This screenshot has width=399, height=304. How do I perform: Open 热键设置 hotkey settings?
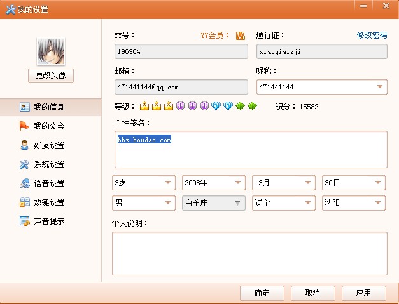pos(51,202)
